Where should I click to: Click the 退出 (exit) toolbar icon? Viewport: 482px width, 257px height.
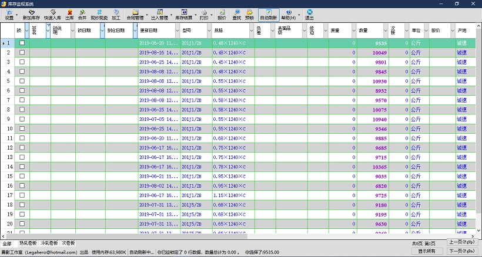pyautogui.click(x=309, y=15)
